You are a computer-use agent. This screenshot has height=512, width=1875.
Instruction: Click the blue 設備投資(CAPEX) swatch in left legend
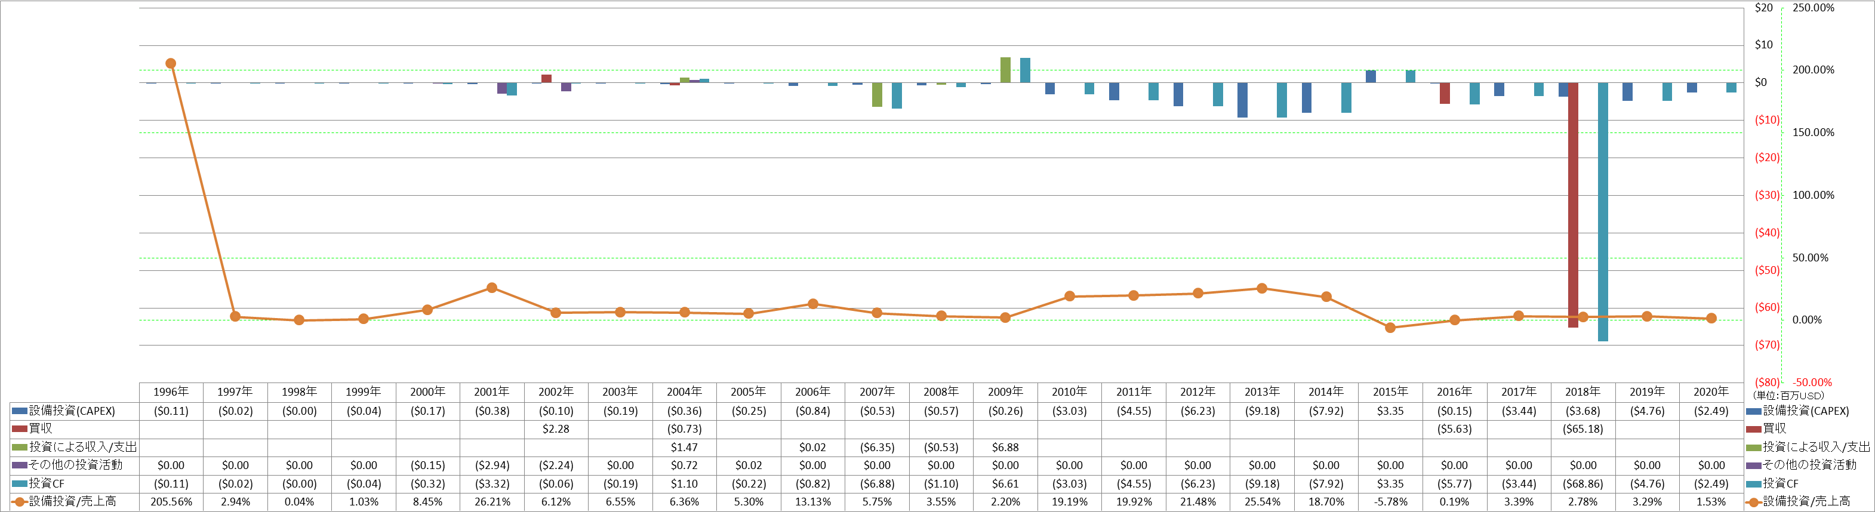pos(19,411)
